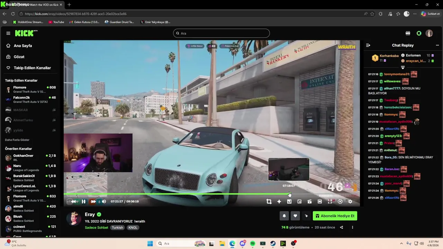
Task: Collapse the chat with the arrow icon
Action: click(368, 45)
